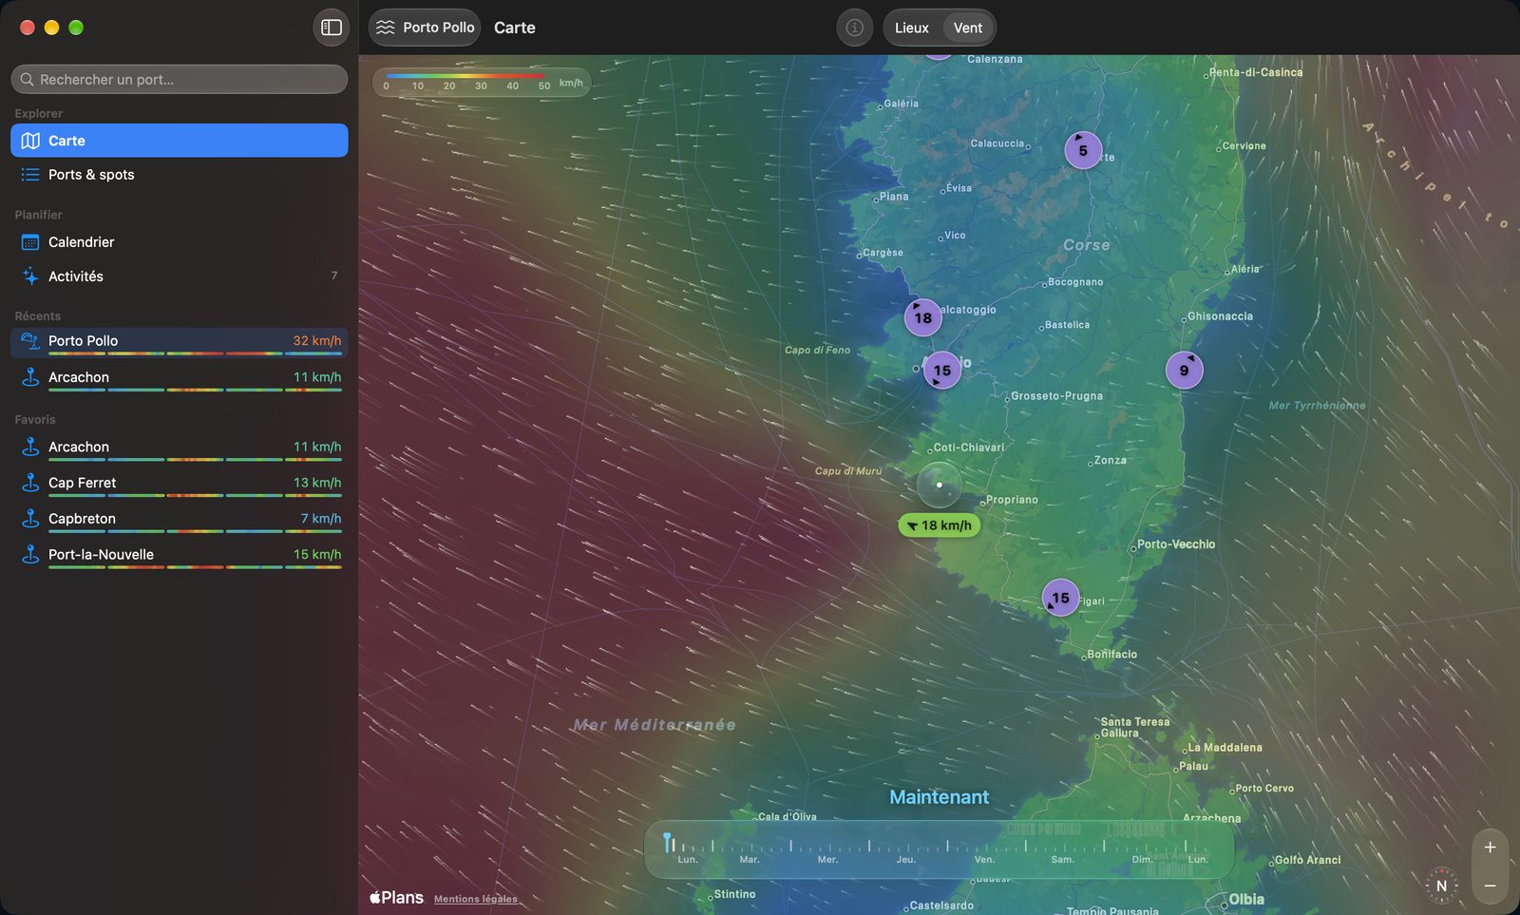Select Carte in the Explorer section

coord(180,141)
